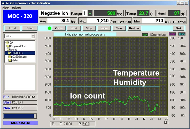Select the C3200image folder in the tree
This screenshot has height=129, width=190.
[x=17, y=57]
